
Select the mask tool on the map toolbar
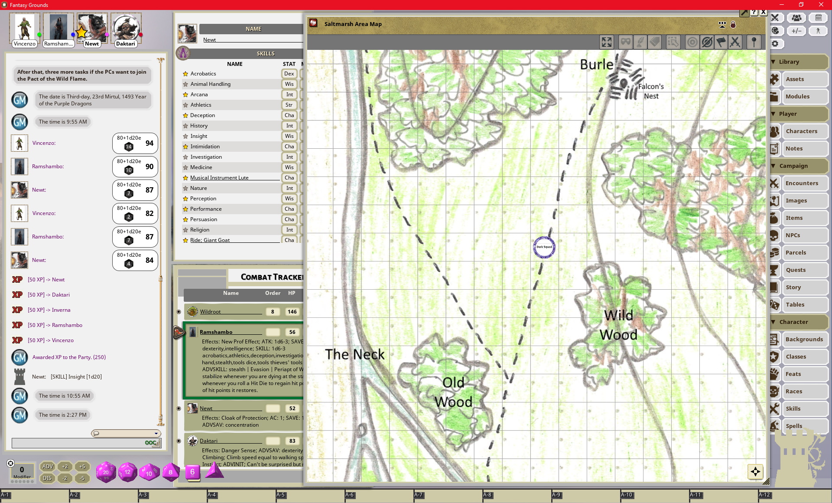pyautogui.click(x=625, y=42)
